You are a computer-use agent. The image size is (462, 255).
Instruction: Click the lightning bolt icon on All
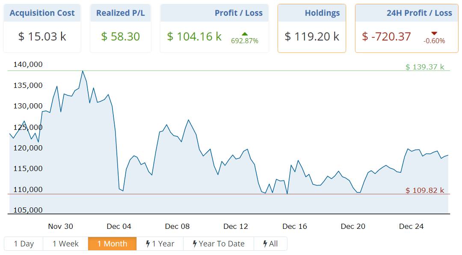coord(265,244)
